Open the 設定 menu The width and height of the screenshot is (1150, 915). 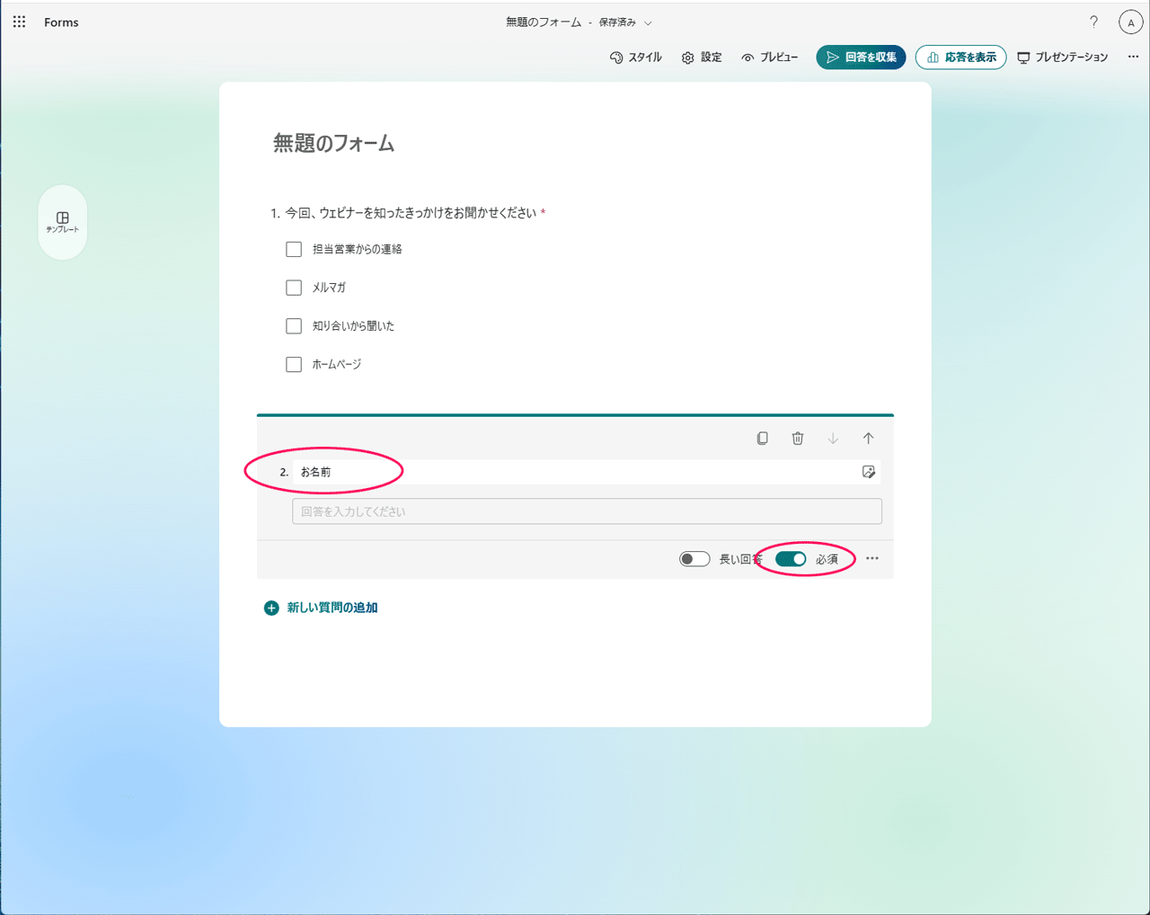point(701,57)
